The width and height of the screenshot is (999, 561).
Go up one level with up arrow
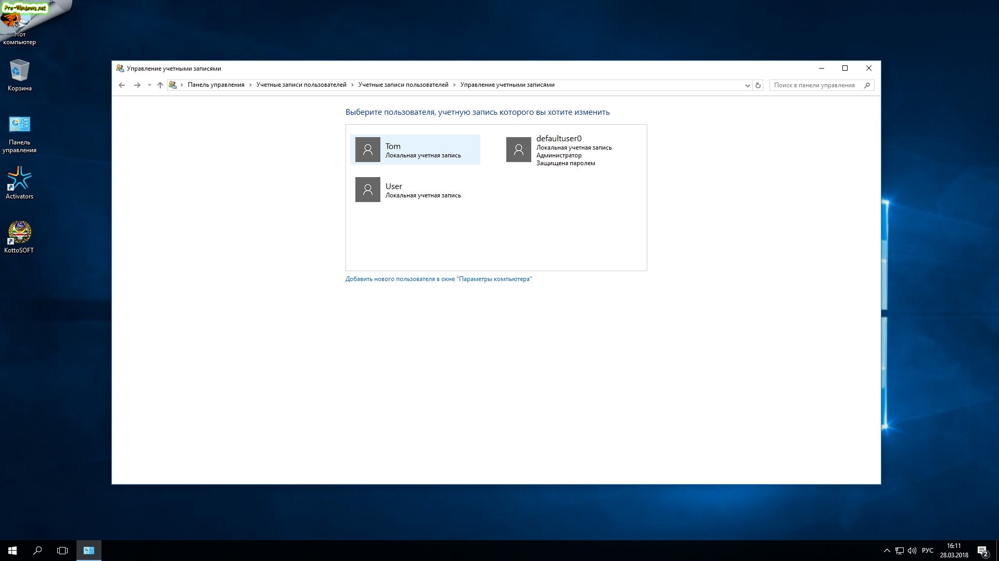[160, 85]
